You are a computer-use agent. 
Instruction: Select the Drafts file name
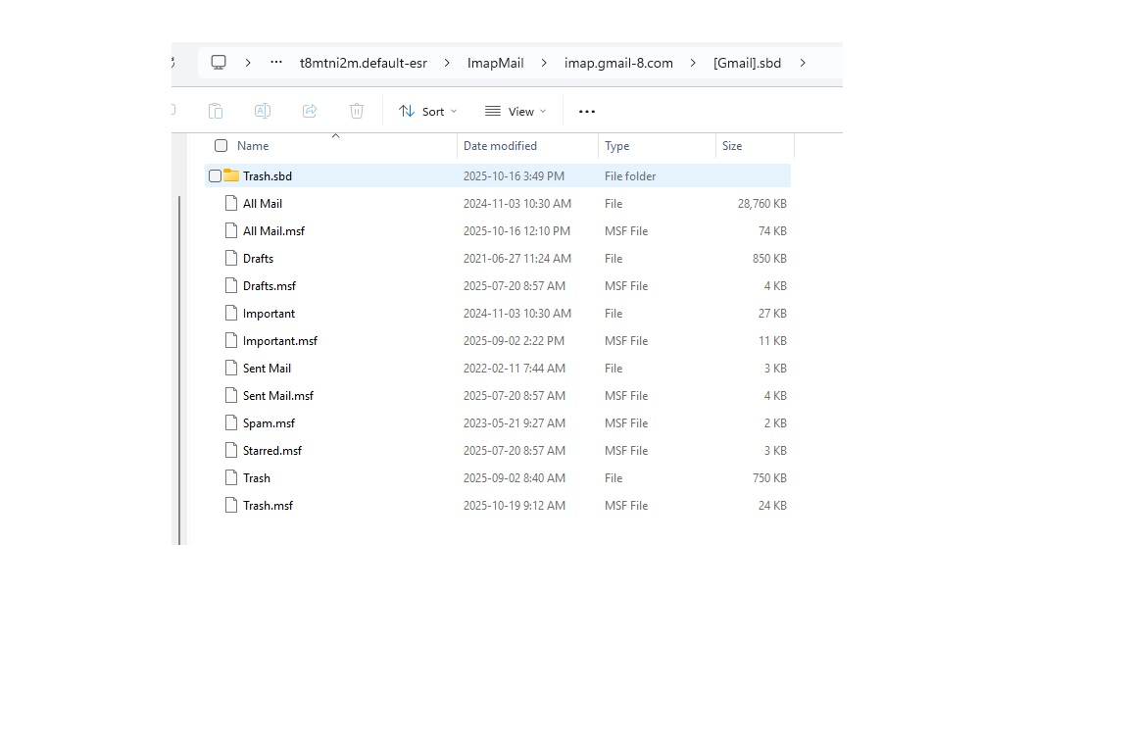tap(258, 258)
